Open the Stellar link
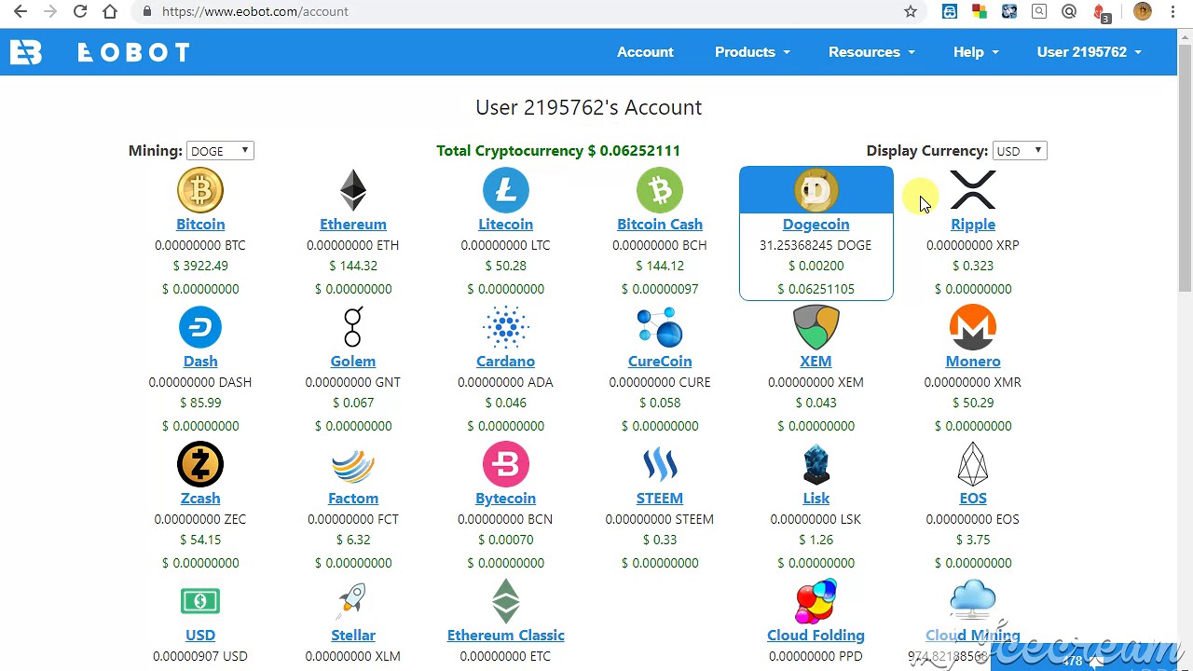 353,636
